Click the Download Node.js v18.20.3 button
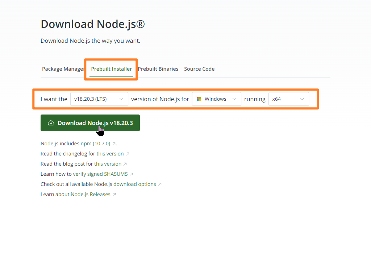The width and height of the screenshot is (371, 266). pos(90,123)
